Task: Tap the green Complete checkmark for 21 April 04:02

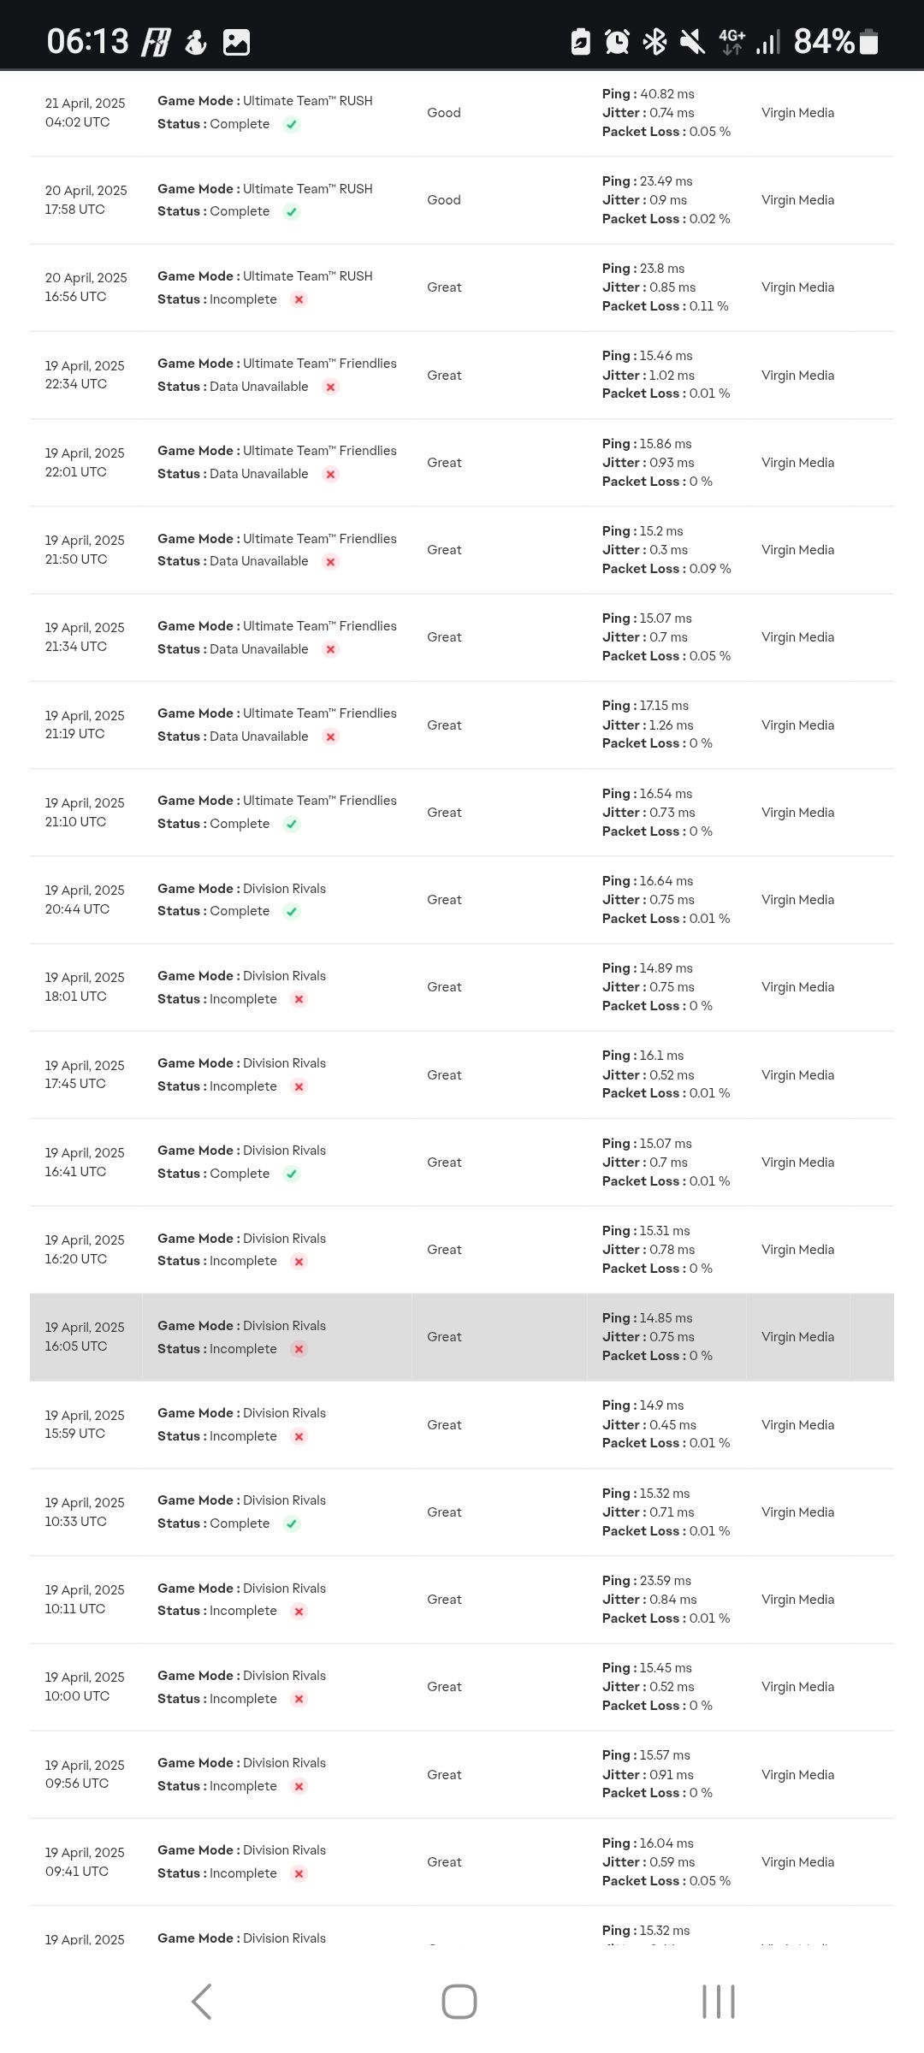Action: 292,124
